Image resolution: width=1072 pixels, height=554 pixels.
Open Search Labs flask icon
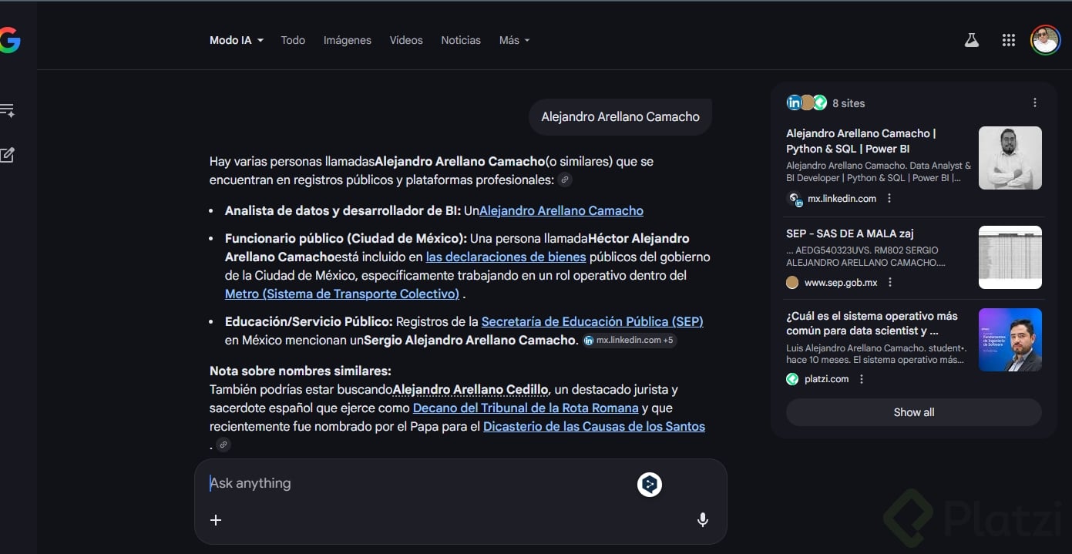[972, 40]
